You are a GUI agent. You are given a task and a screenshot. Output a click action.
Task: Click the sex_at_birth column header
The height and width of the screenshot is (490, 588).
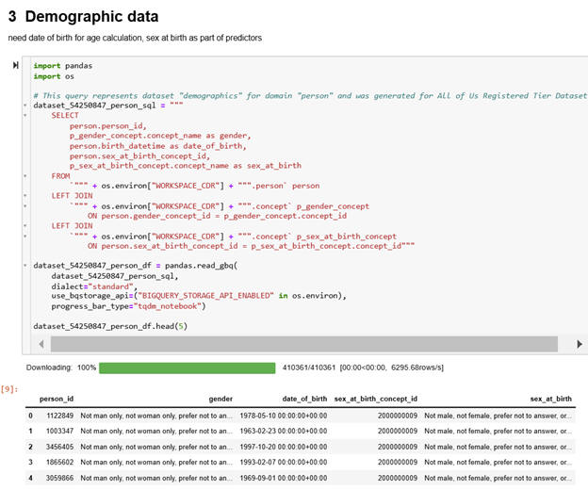click(x=551, y=399)
